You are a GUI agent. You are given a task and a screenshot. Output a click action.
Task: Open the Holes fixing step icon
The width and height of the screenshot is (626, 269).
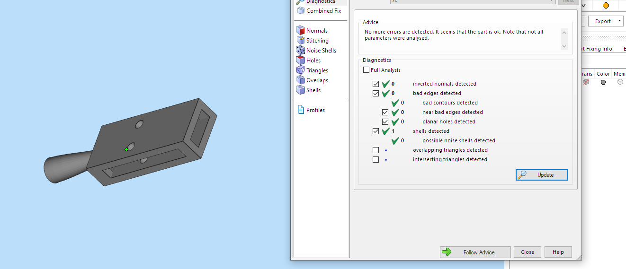point(300,61)
